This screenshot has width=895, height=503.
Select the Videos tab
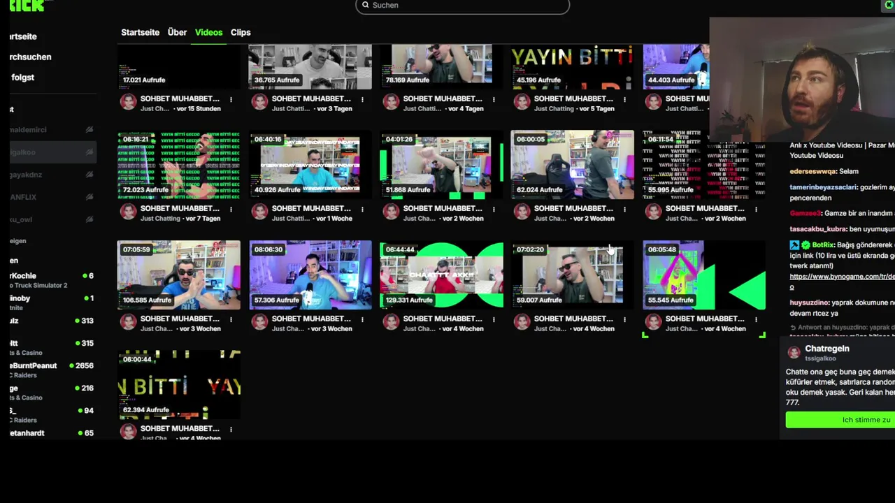[208, 32]
